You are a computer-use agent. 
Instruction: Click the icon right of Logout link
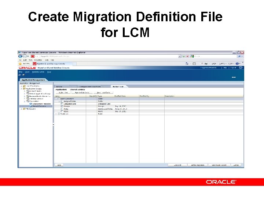pyautogui.click(x=241, y=67)
